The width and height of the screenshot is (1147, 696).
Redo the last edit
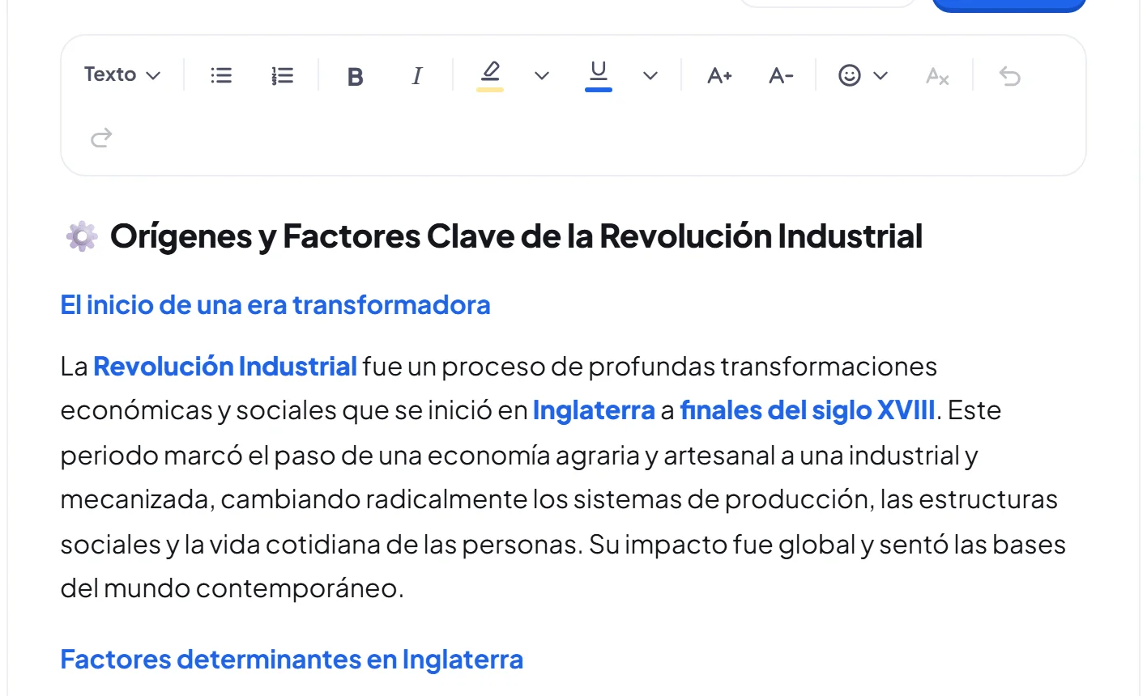101,138
